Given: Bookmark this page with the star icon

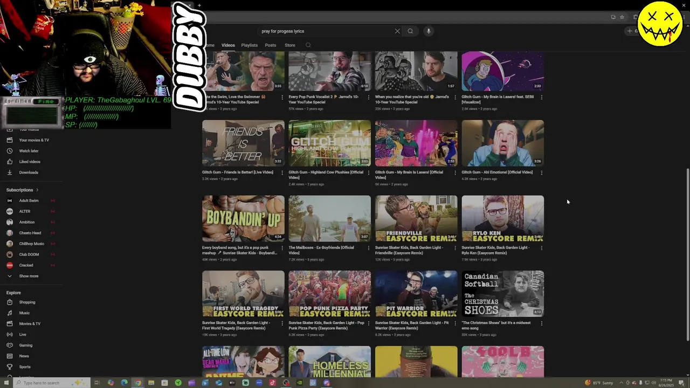Looking at the screenshot, I should click(622, 17).
